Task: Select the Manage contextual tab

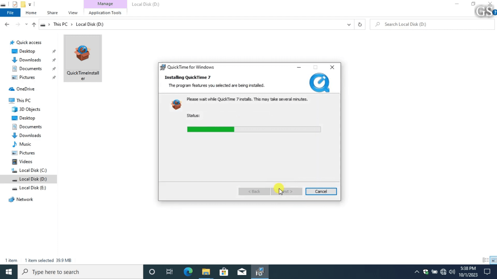Action: pyautogui.click(x=105, y=4)
